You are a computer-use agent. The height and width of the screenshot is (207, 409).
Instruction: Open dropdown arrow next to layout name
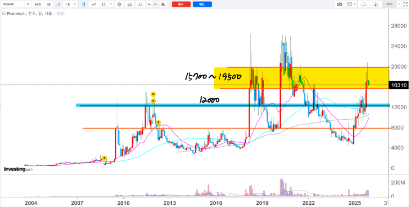(399, 4)
